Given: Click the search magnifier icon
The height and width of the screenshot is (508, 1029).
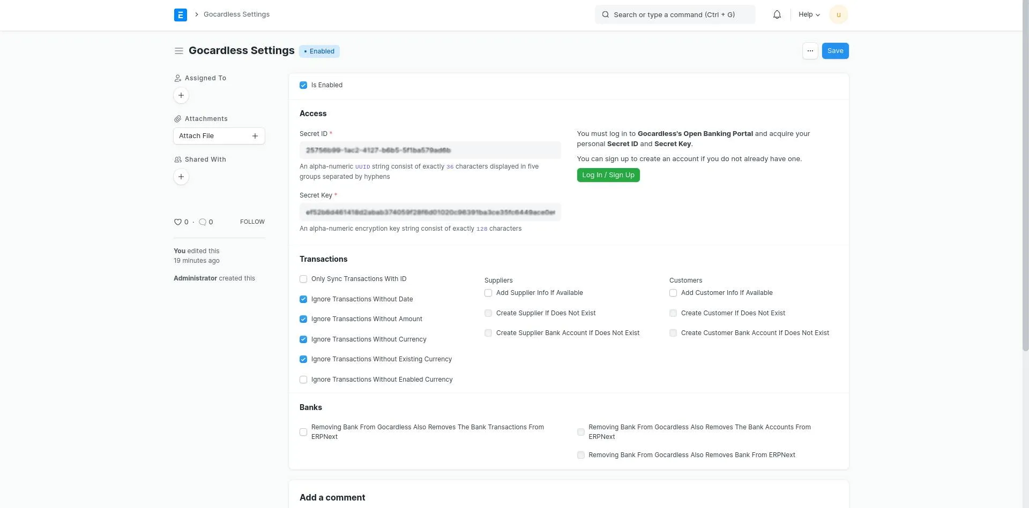Looking at the screenshot, I should (606, 15).
